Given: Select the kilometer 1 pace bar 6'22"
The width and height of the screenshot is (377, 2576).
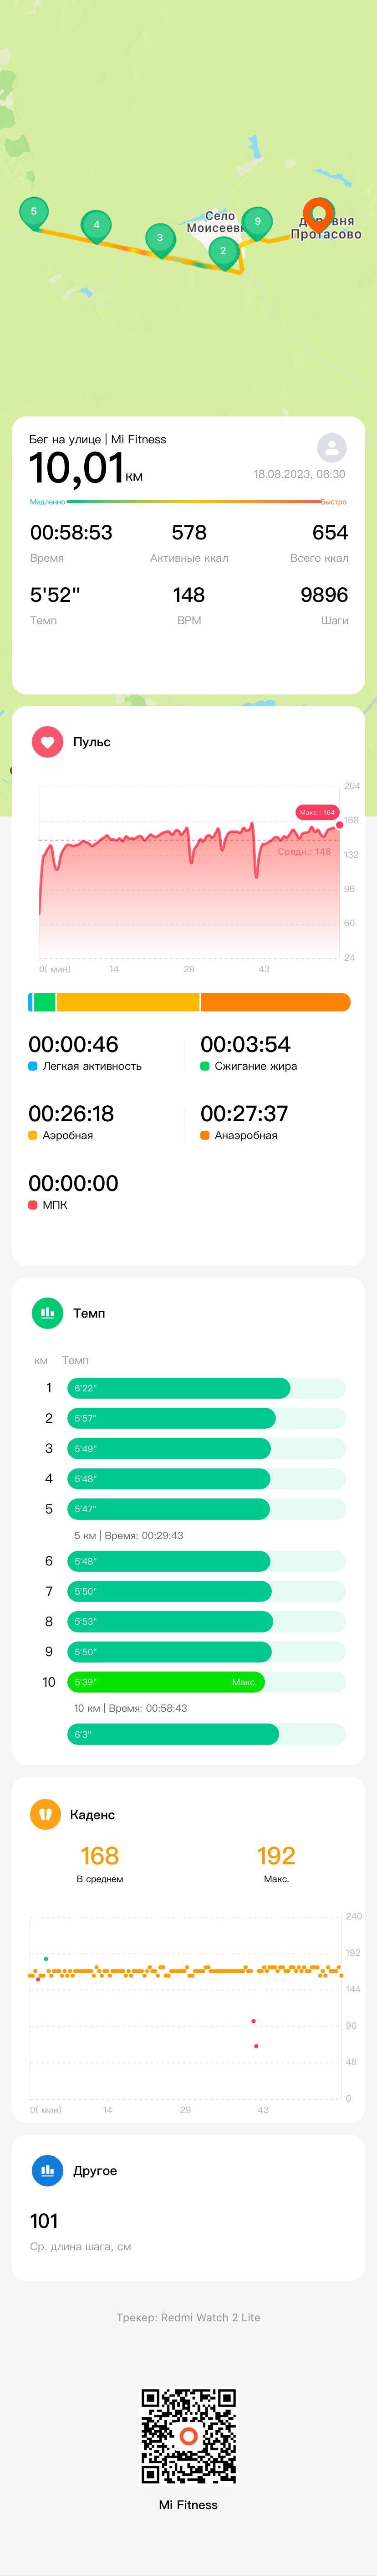Looking at the screenshot, I should coord(179,1388).
